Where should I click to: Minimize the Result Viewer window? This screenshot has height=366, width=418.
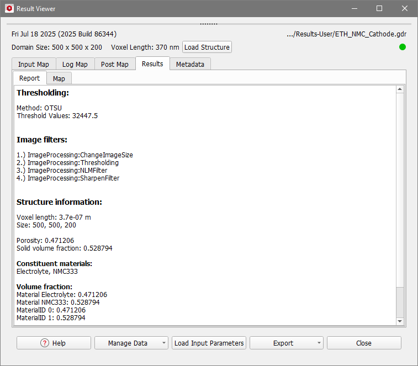pyautogui.click(x=354, y=9)
